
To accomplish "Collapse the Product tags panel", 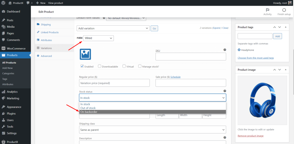I will 286,27.
